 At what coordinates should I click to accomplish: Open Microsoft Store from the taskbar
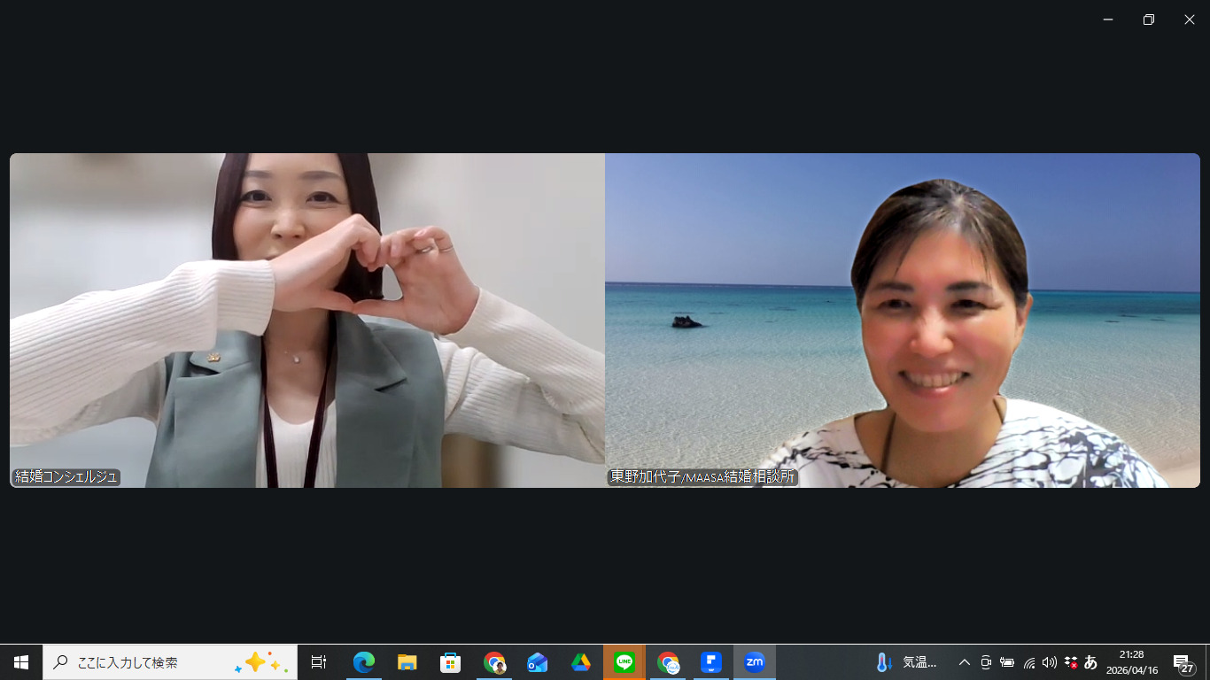click(x=450, y=662)
